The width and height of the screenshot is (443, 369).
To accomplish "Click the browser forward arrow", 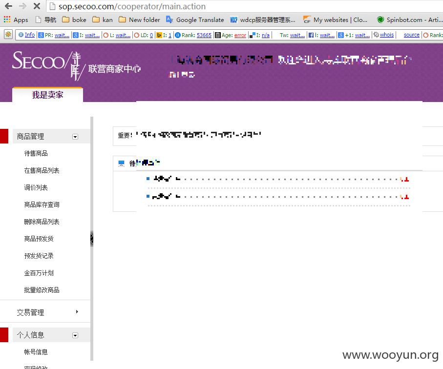I will [22, 6].
